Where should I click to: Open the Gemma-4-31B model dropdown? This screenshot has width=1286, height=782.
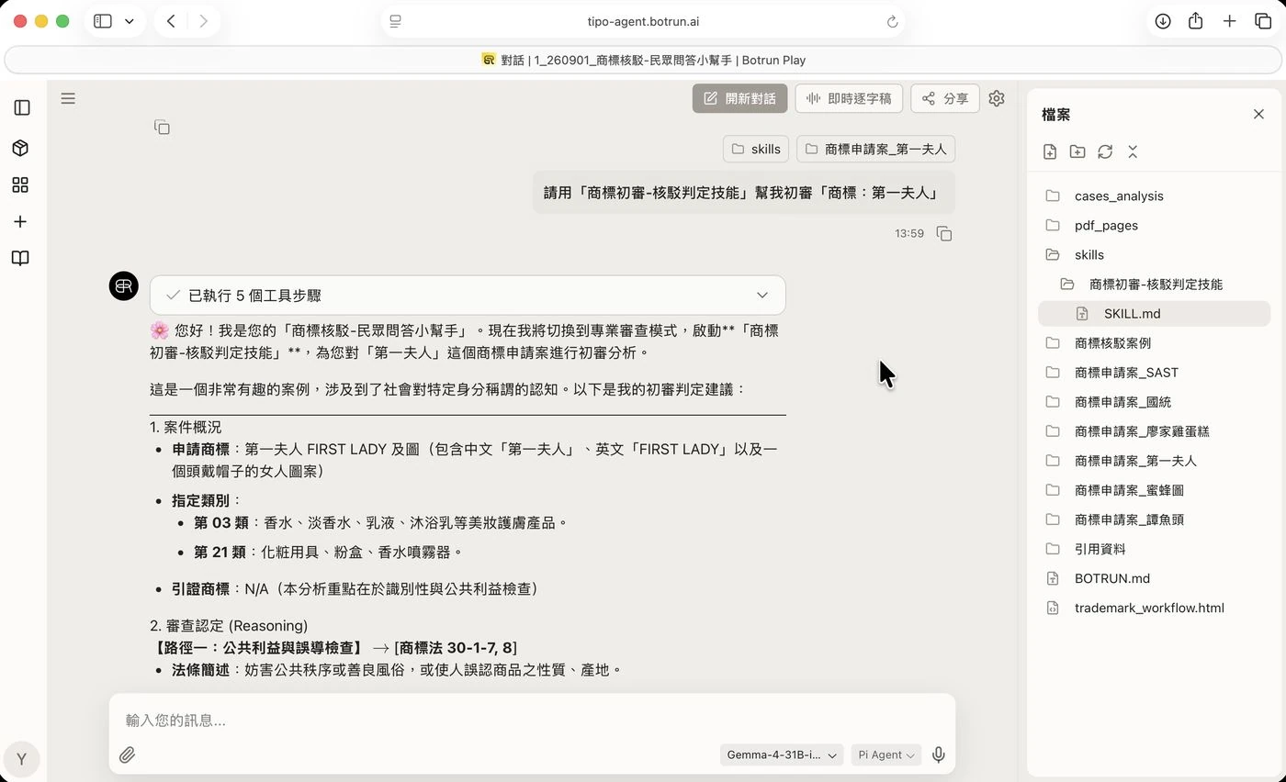[x=782, y=754]
